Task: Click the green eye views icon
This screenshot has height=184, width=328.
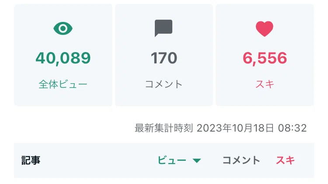Action: coord(63,28)
